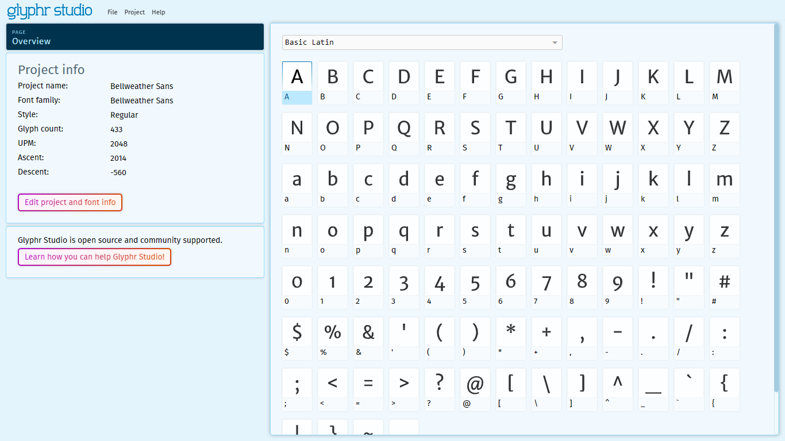Select the lowercase t glyph tile
785x441 pixels.
[511, 236]
